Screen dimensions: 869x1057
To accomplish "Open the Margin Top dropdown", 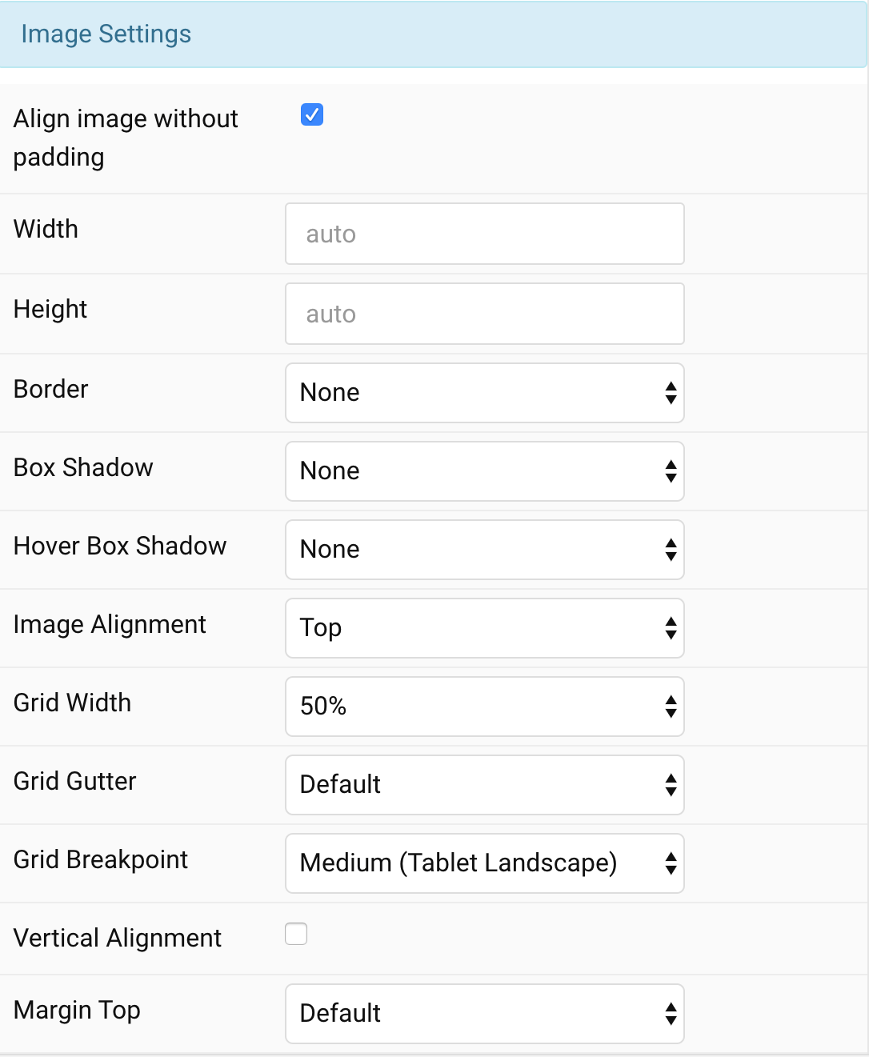I will pyautogui.click(x=484, y=1014).
